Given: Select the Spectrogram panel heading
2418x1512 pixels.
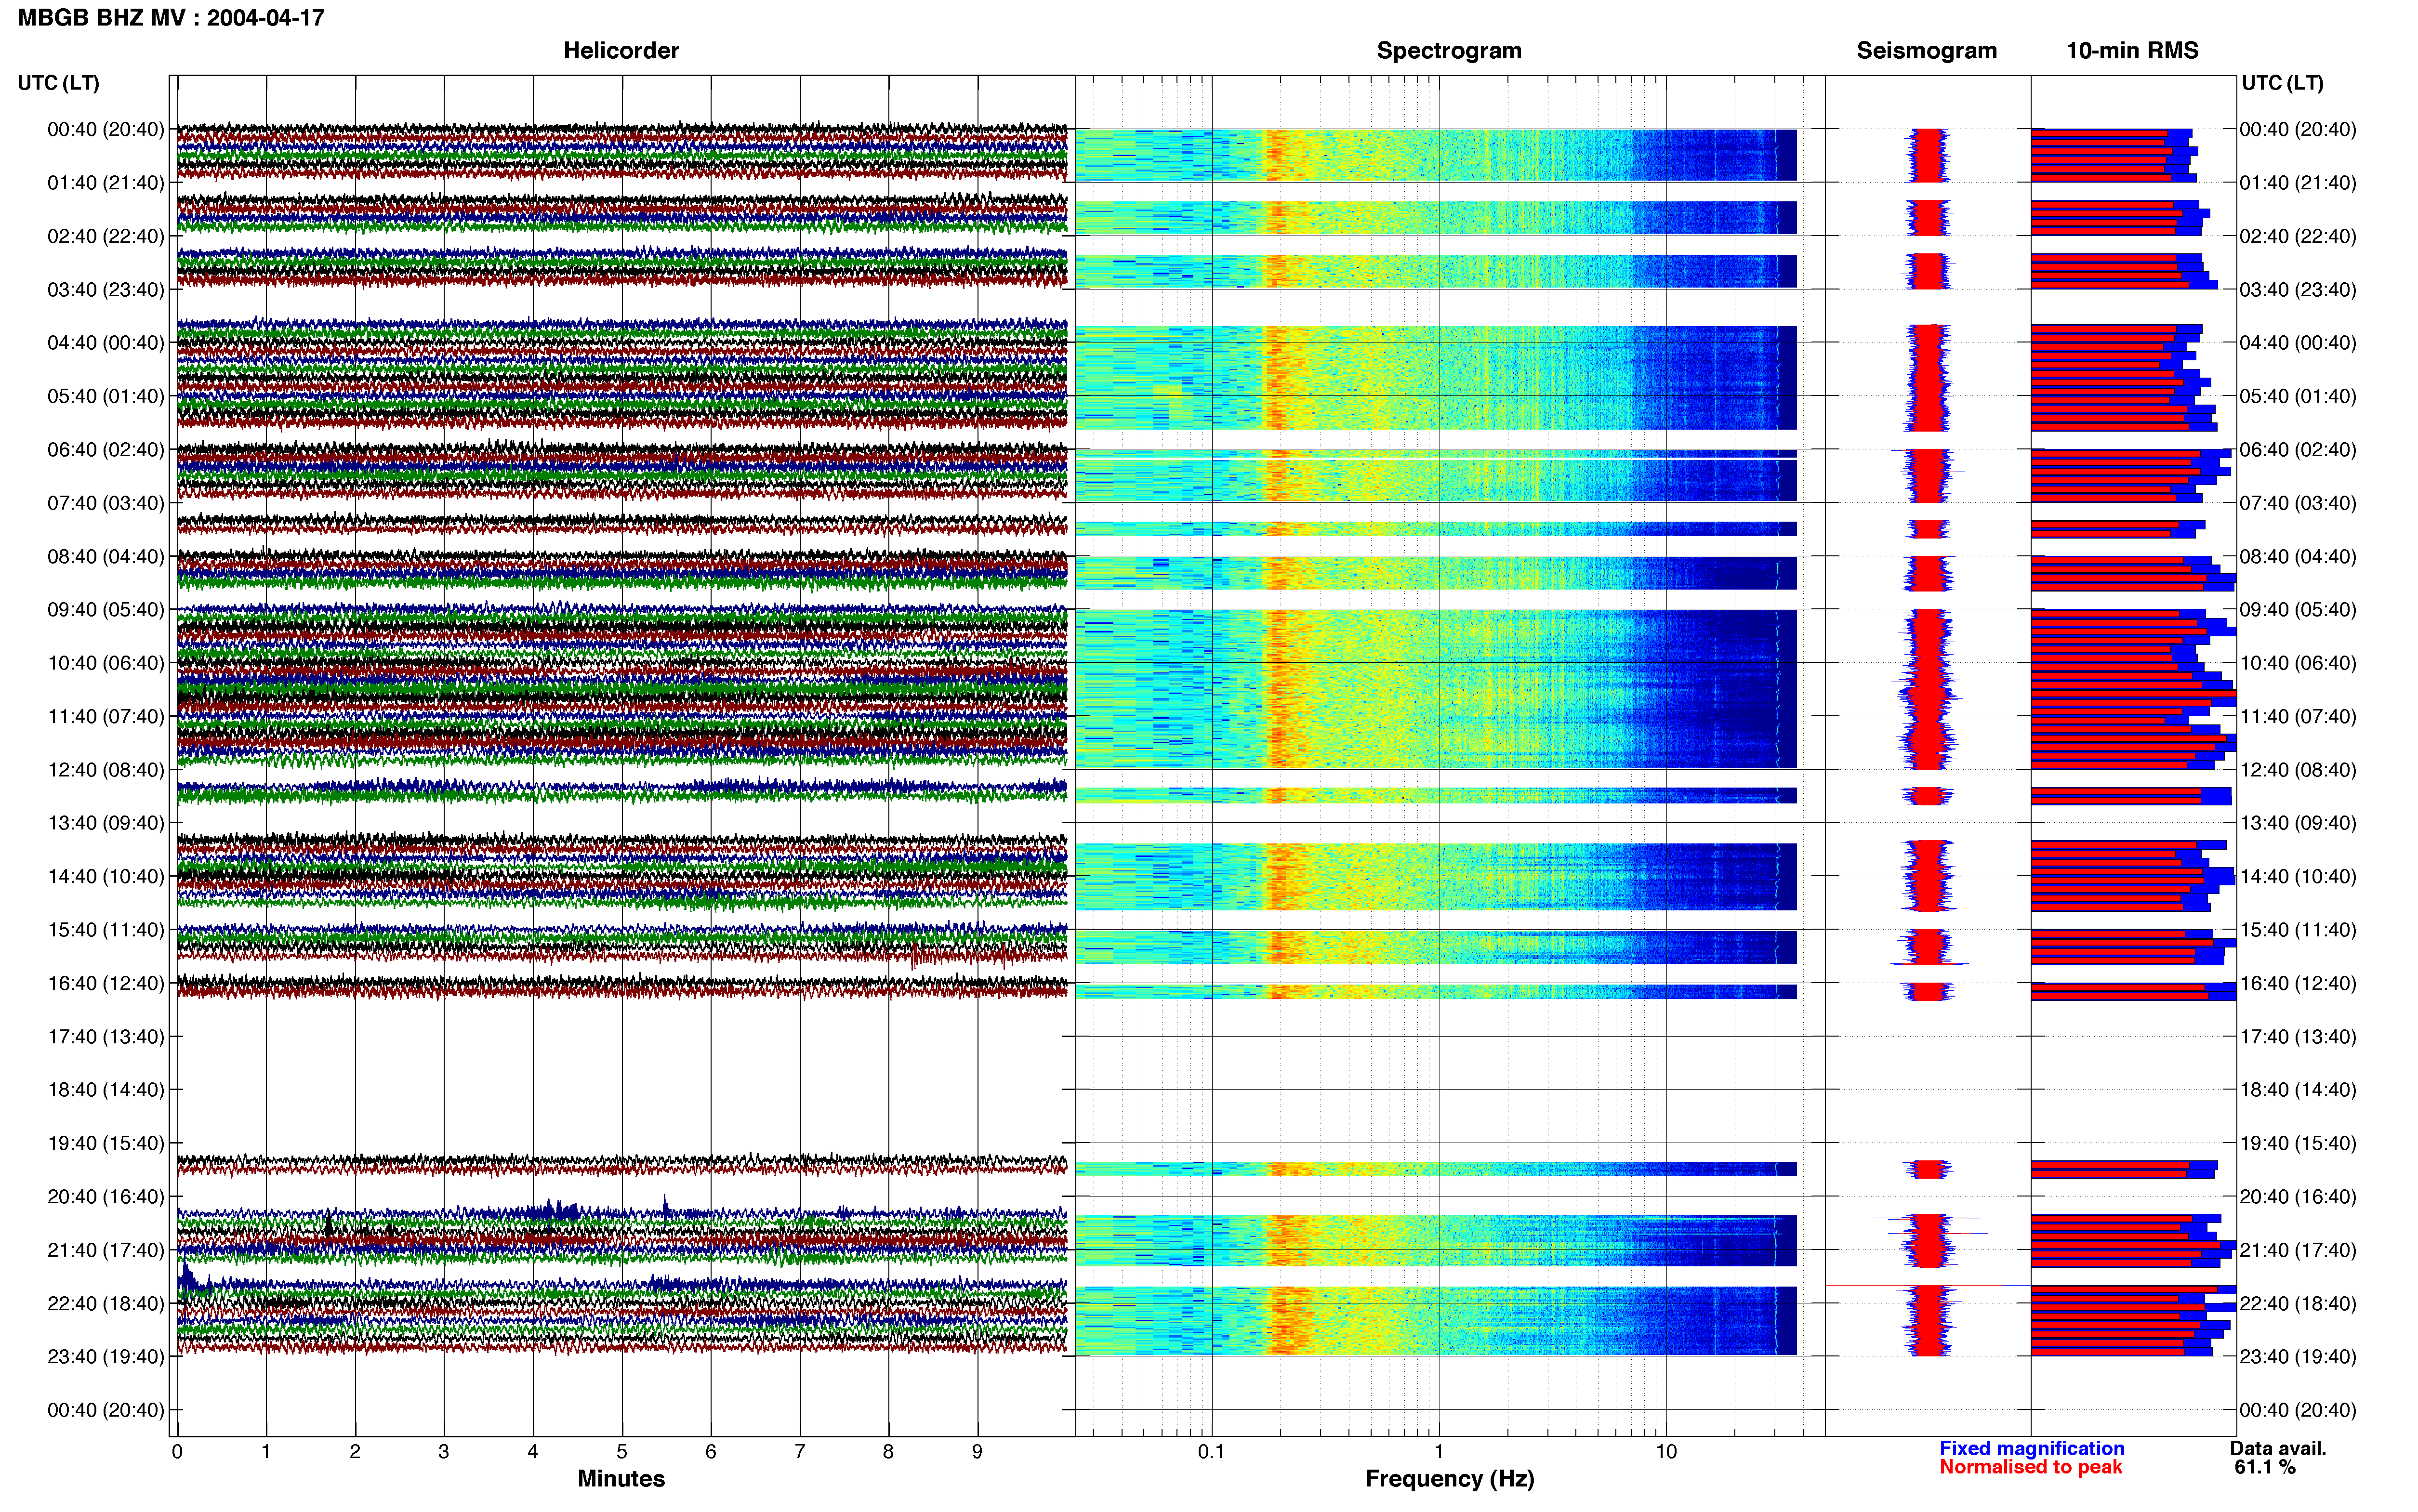Looking at the screenshot, I should point(1449,51).
